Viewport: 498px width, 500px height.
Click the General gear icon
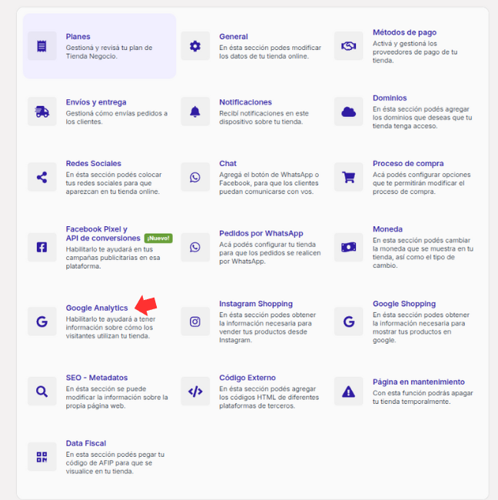(x=195, y=46)
